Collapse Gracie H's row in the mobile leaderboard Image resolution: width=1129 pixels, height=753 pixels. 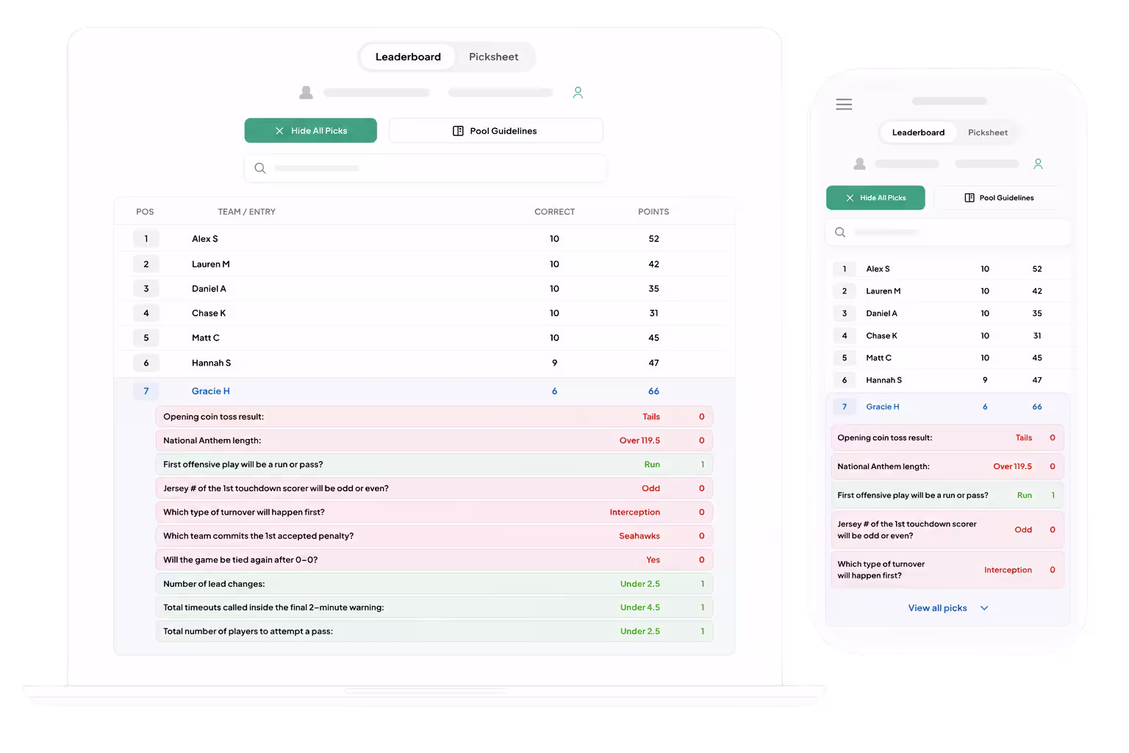tap(947, 407)
